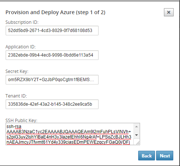Close the Provision and Deploy Azure dialog

click(169, 12)
